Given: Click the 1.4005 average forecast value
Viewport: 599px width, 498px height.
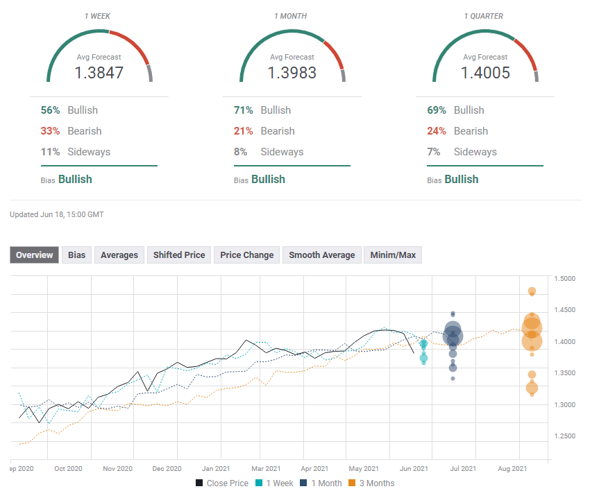Looking at the screenshot, I should point(485,73).
